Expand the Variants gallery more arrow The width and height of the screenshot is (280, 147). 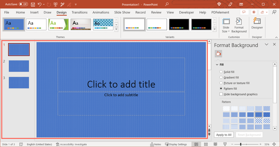tap(215, 29)
